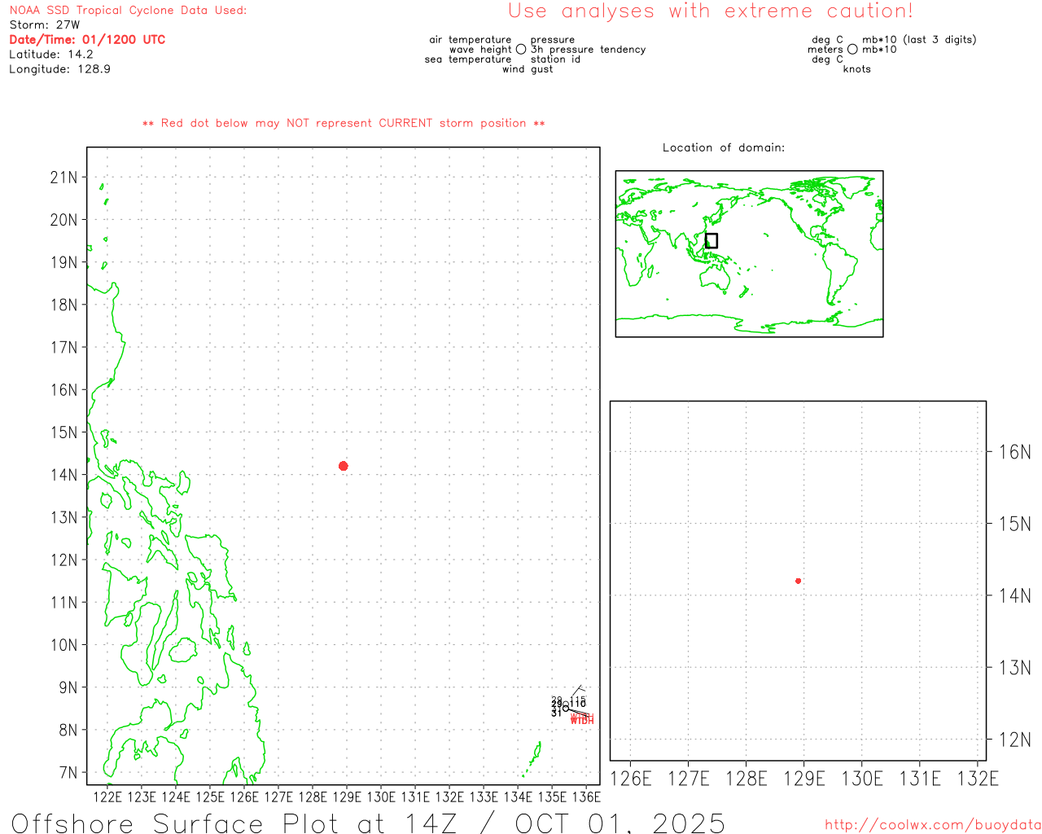Click the 16N label on the zoomed inset map
The width and height of the screenshot is (1042, 834).
tap(1014, 452)
